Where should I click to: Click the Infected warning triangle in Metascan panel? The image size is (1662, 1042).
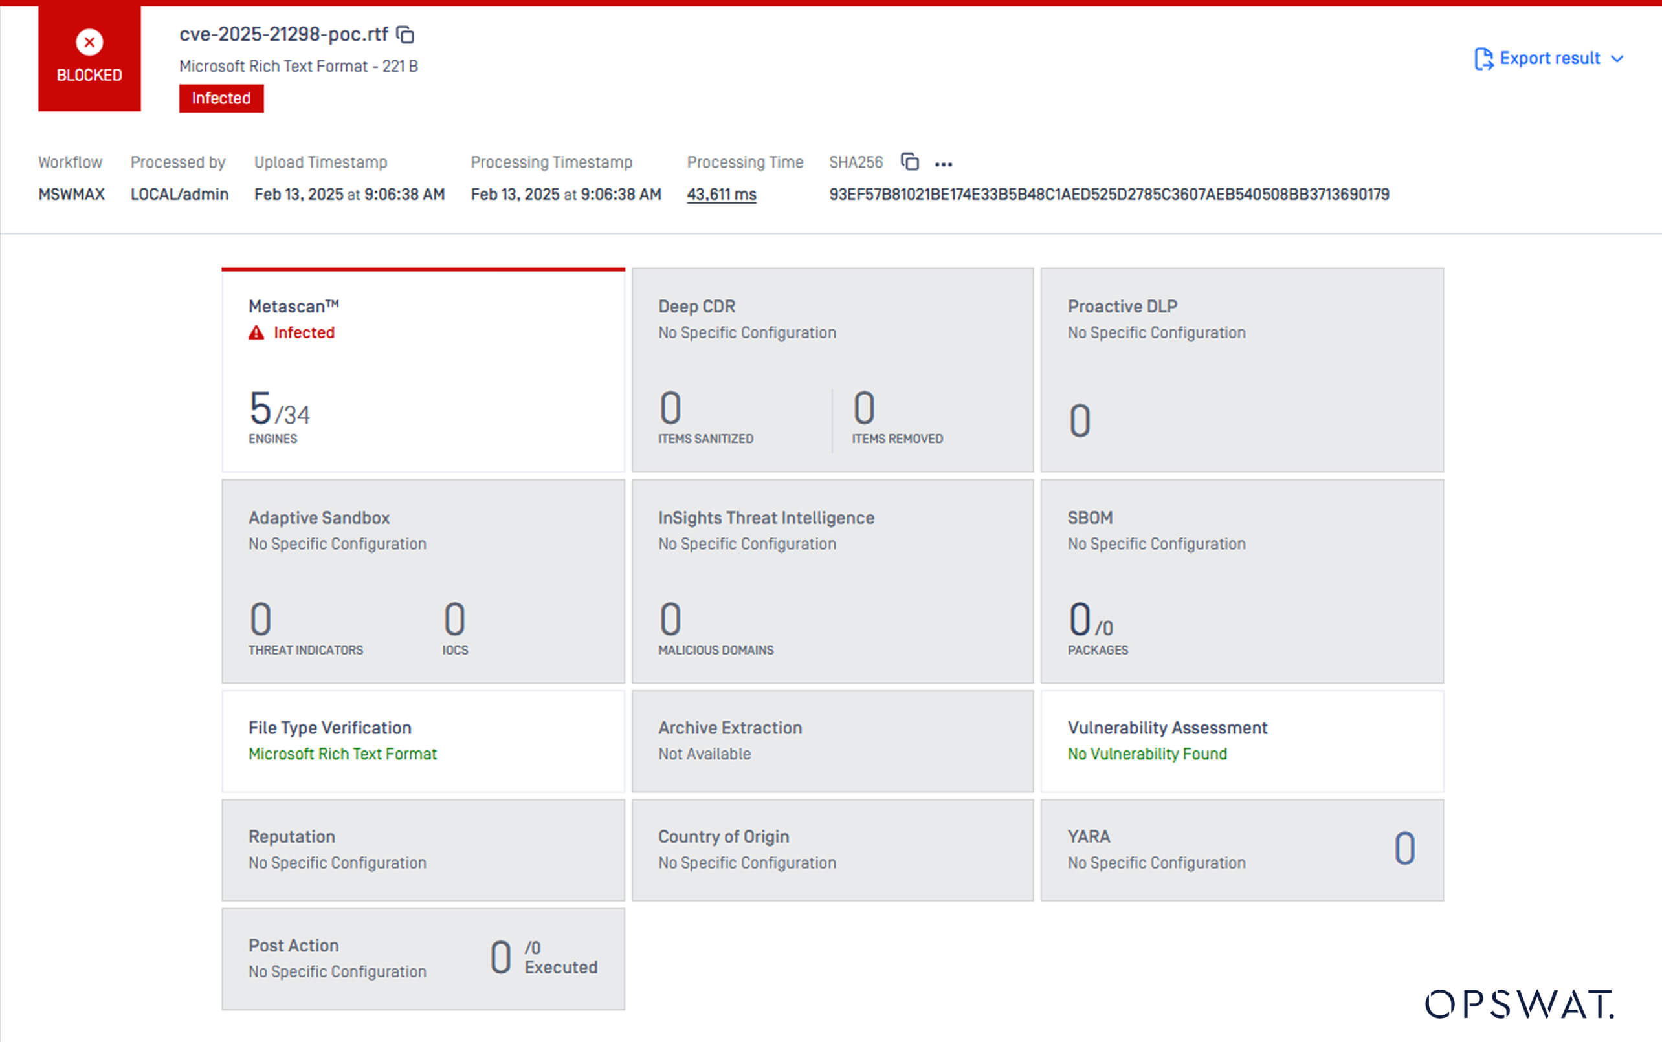[x=256, y=332]
